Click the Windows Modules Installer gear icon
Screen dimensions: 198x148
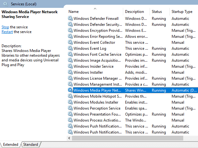pyautogui.click(x=70, y=102)
